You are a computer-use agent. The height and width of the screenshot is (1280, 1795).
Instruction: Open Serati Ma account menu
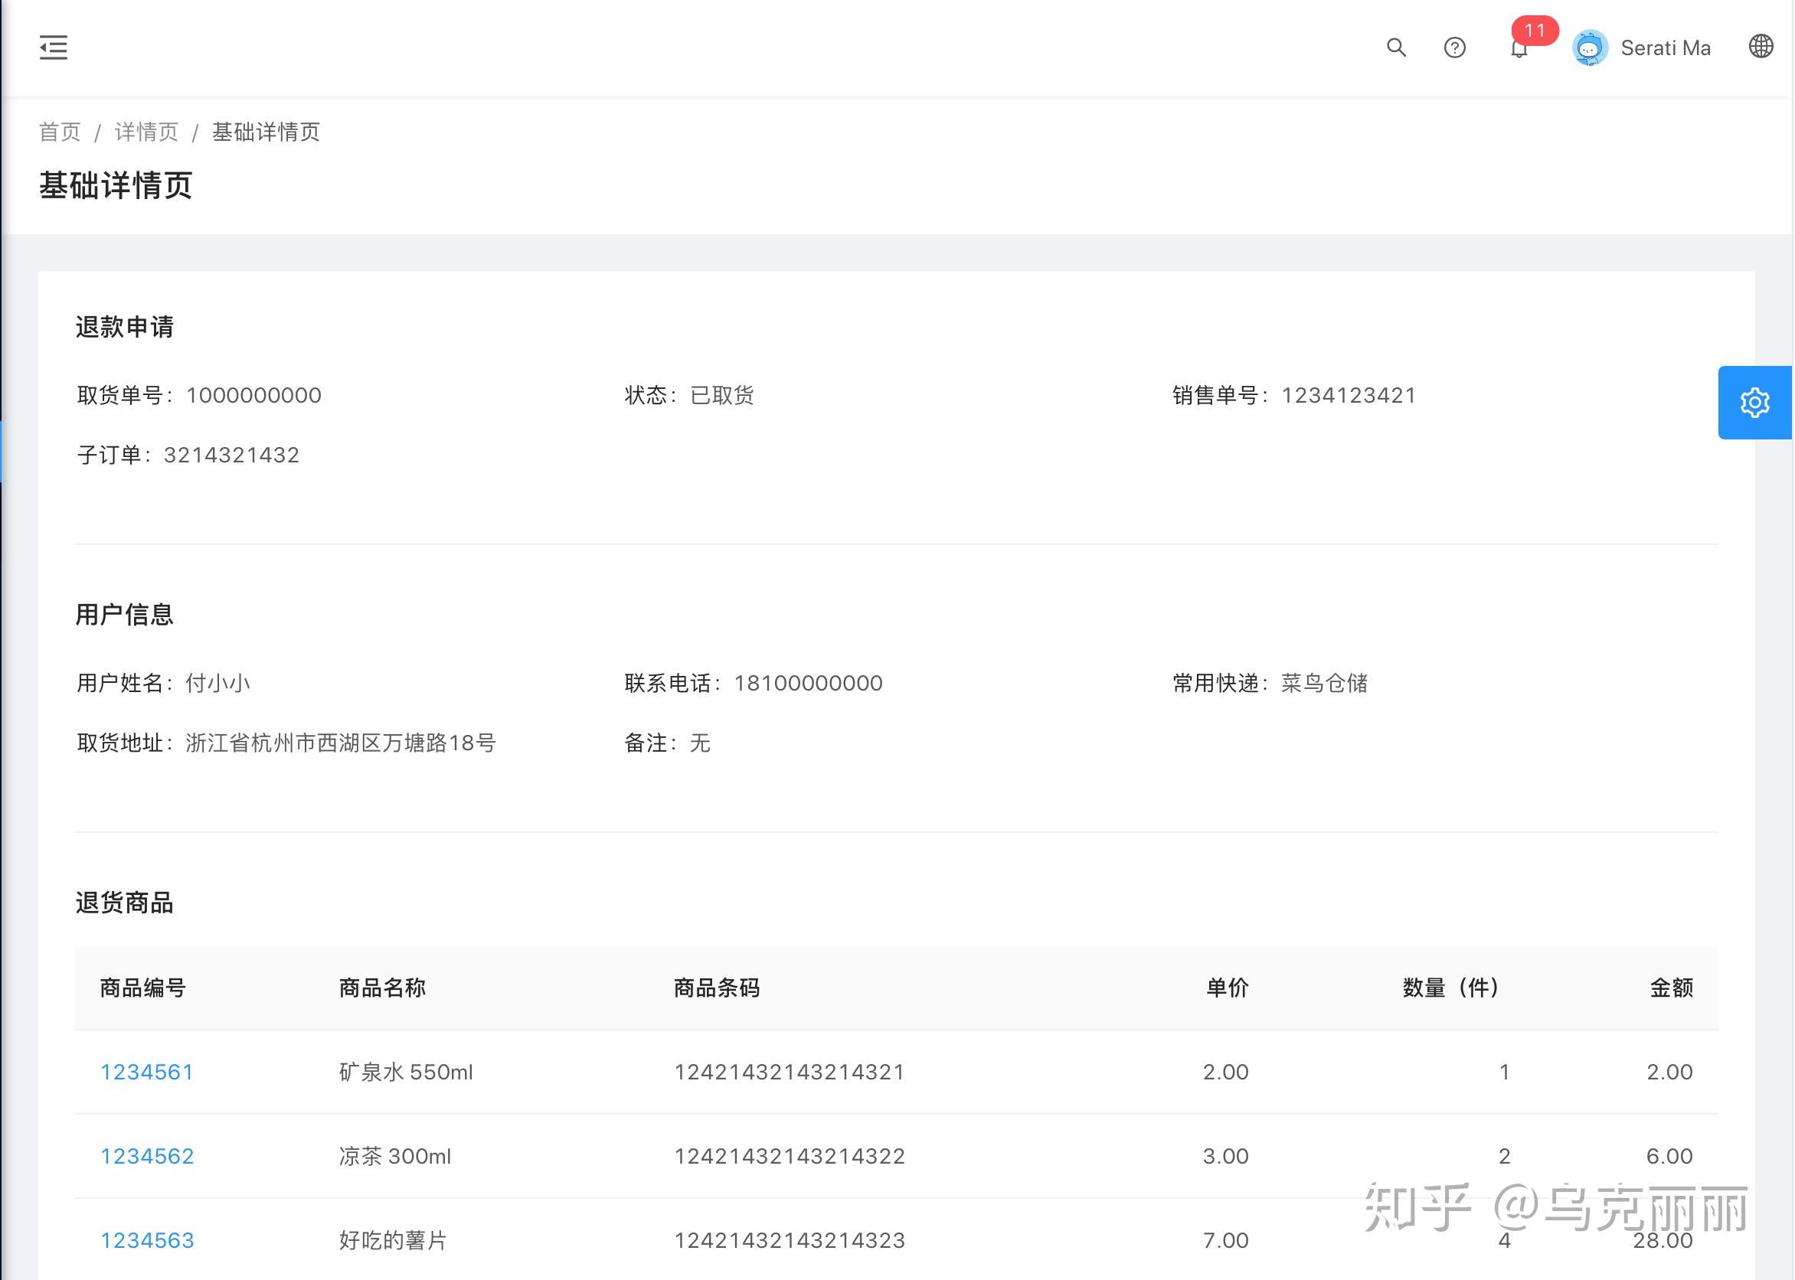point(1641,48)
